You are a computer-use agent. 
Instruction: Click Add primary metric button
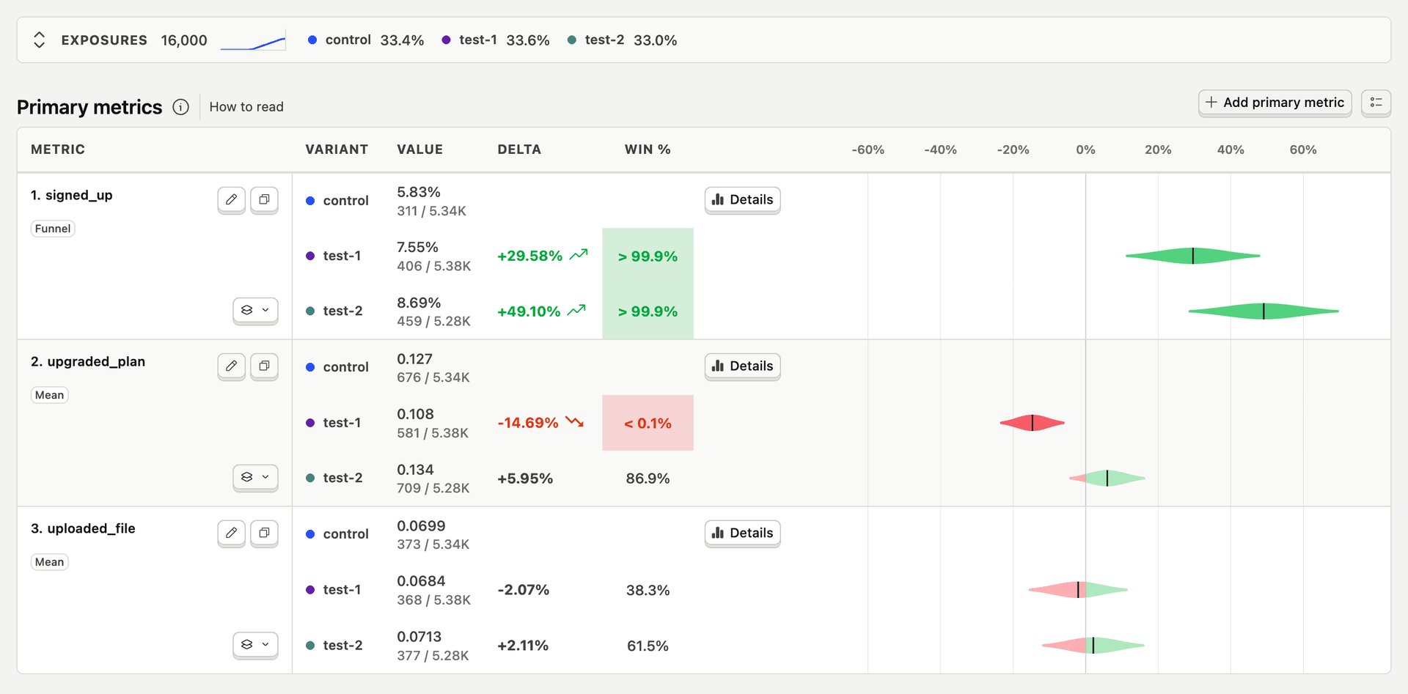click(1275, 103)
